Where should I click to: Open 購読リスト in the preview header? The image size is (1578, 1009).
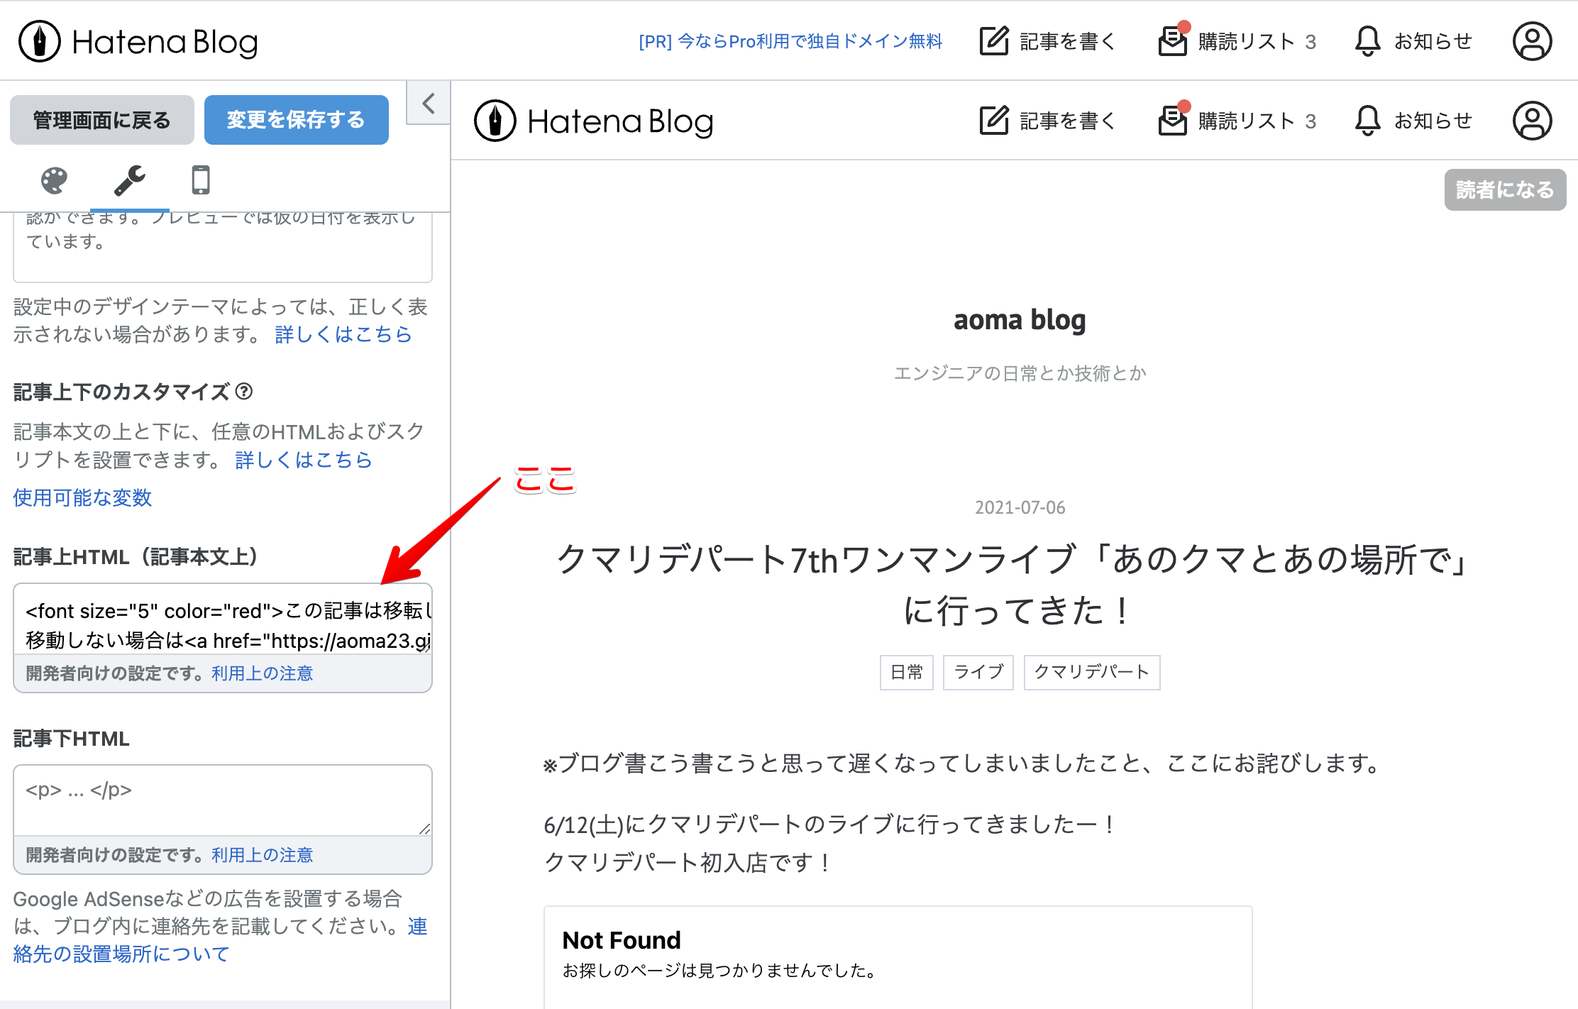point(1247,121)
